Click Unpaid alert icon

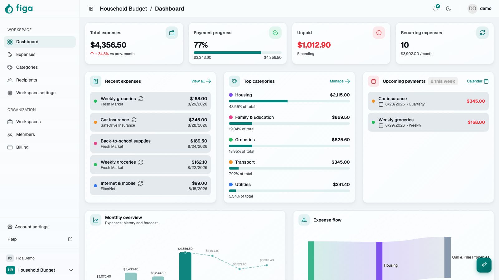click(x=379, y=33)
